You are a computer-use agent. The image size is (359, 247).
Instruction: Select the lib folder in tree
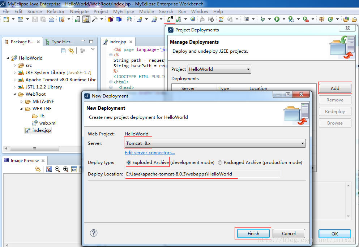point(38,116)
